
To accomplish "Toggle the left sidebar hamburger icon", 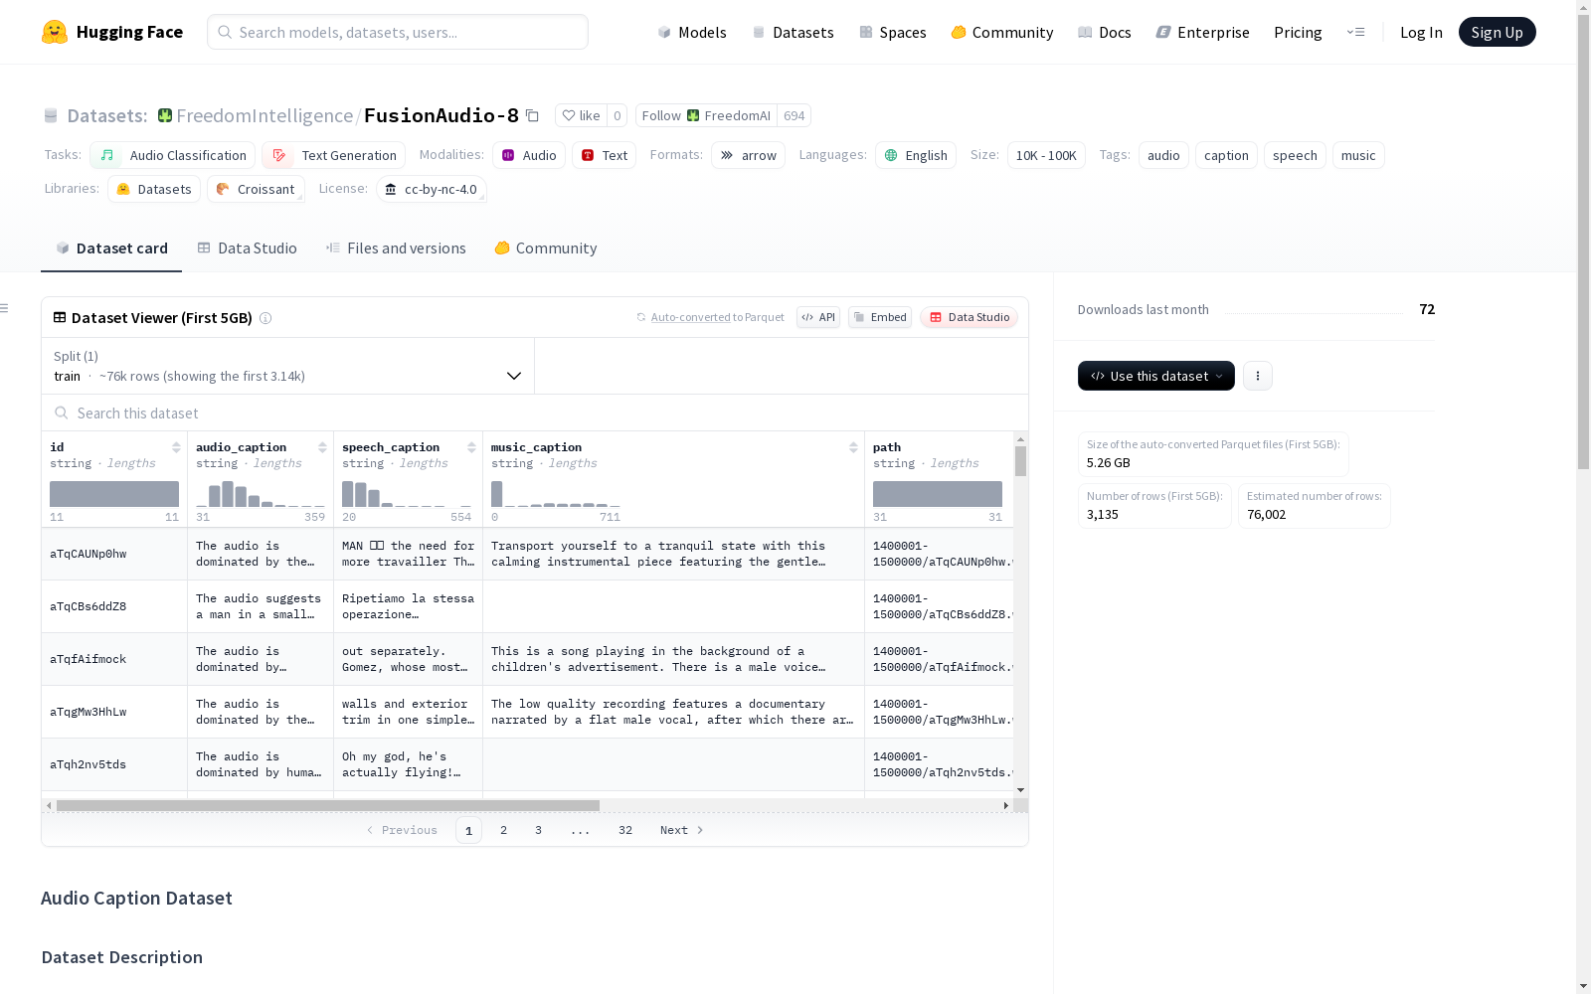I will pyautogui.click(x=4, y=308).
